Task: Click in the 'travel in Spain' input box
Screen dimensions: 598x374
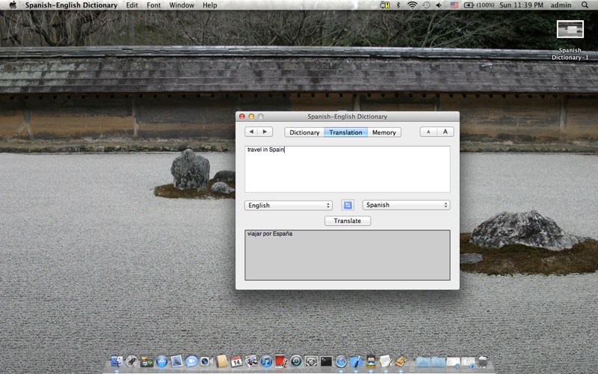Action: pos(348,169)
